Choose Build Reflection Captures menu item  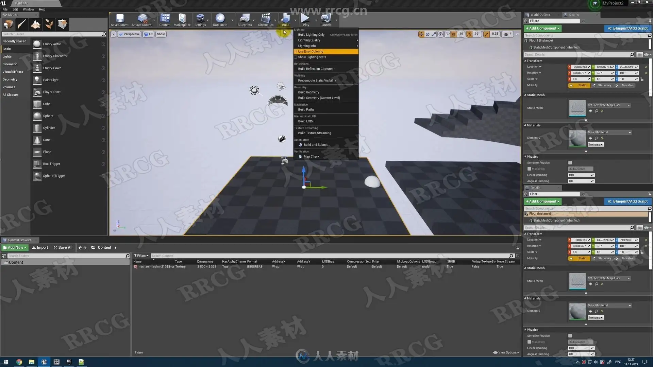[x=315, y=69]
